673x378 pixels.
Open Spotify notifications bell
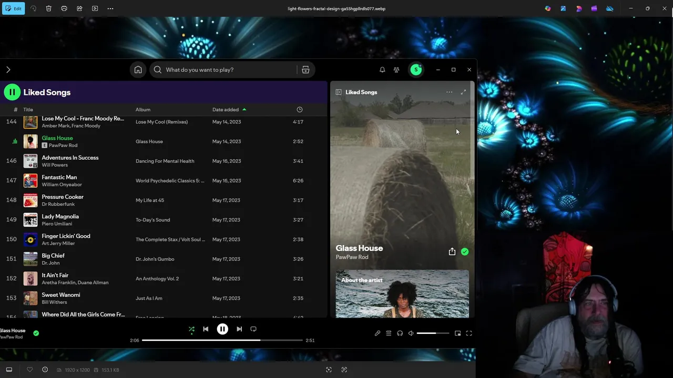(x=382, y=70)
